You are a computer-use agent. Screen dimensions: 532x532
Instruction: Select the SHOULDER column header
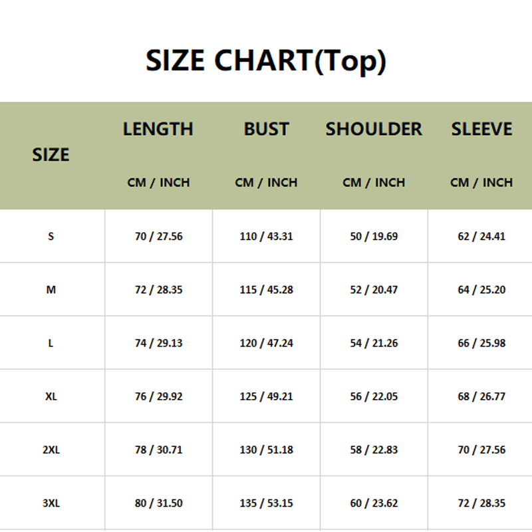pyautogui.click(x=374, y=129)
